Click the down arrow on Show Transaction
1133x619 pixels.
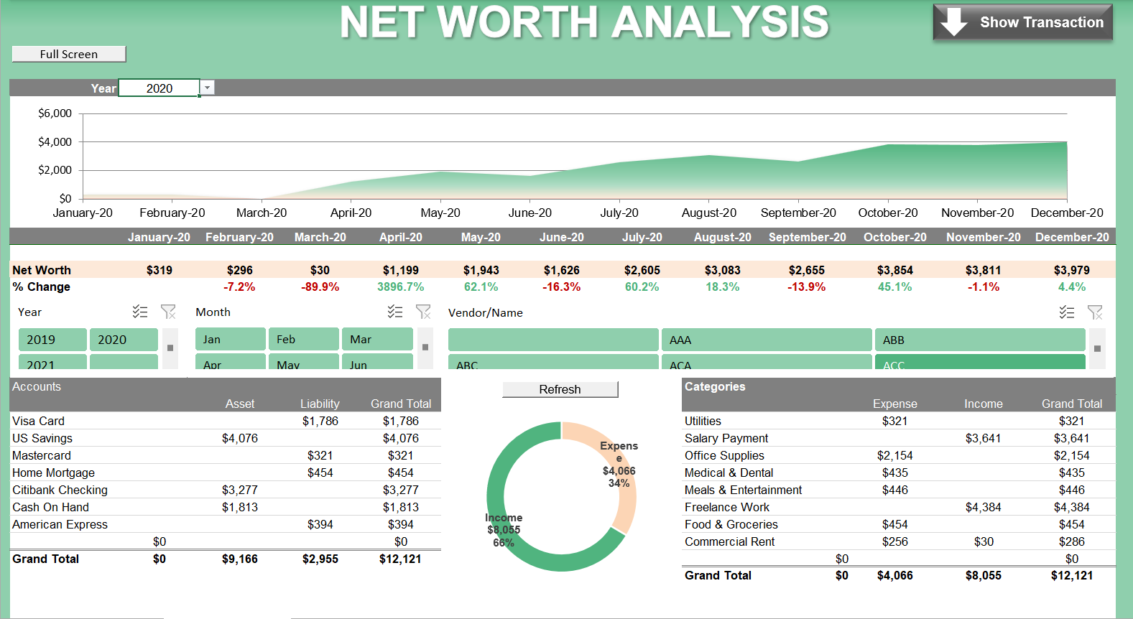tap(953, 22)
